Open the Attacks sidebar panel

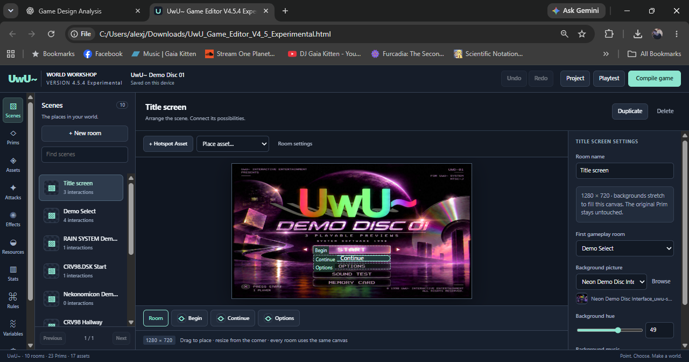coord(13,192)
